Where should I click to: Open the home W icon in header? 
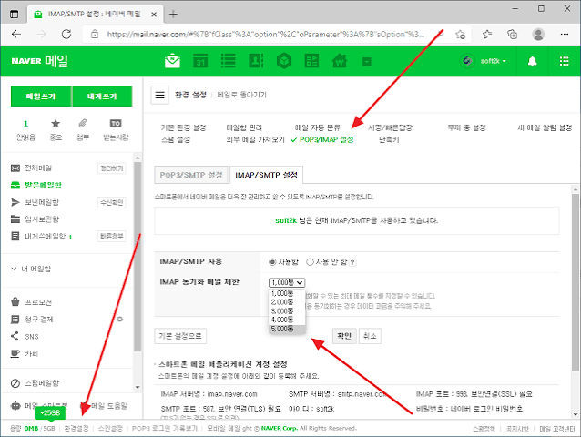[x=340, y=61]
